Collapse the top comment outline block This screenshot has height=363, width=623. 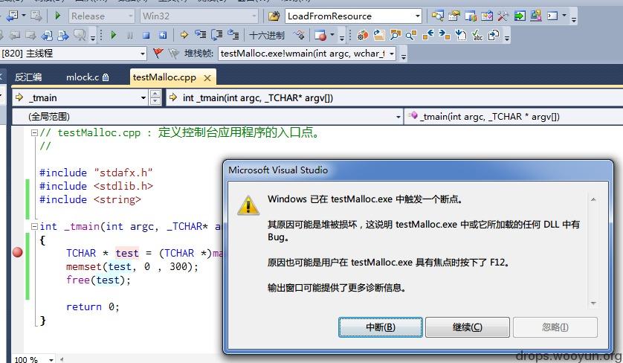click(x=34, y=133)
